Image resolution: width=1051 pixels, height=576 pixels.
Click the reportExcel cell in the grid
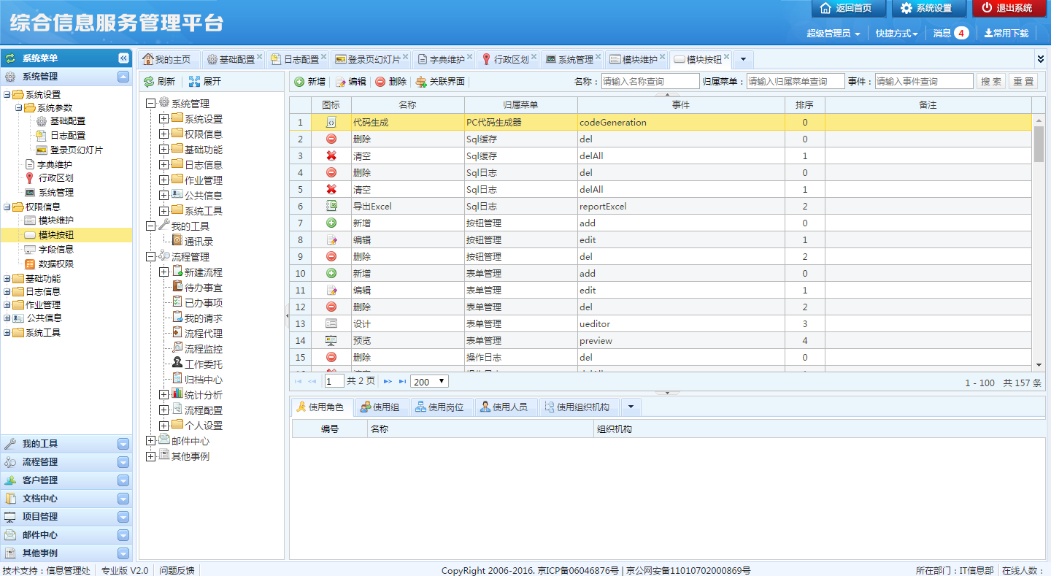coord(681,207)
